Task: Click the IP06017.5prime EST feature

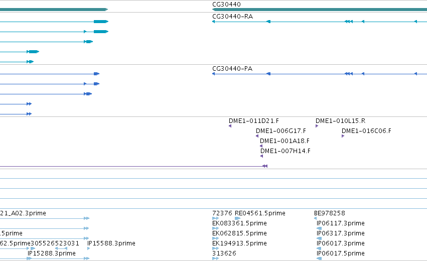Action: tap(319, 258)
